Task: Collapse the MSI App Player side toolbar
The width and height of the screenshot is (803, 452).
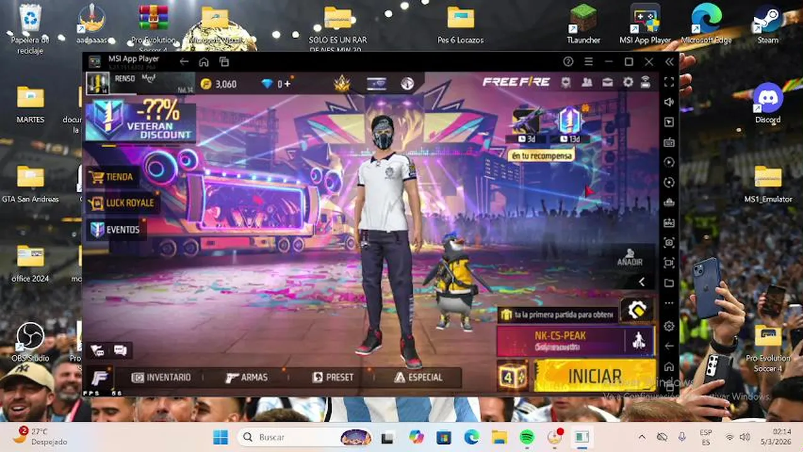Action: point(669,62)
